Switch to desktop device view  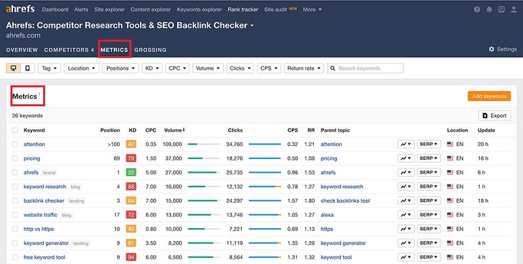pos(13,68)
